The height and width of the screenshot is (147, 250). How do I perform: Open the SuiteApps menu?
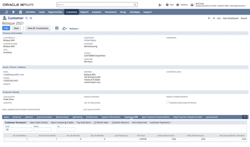[x=135, y=12]
